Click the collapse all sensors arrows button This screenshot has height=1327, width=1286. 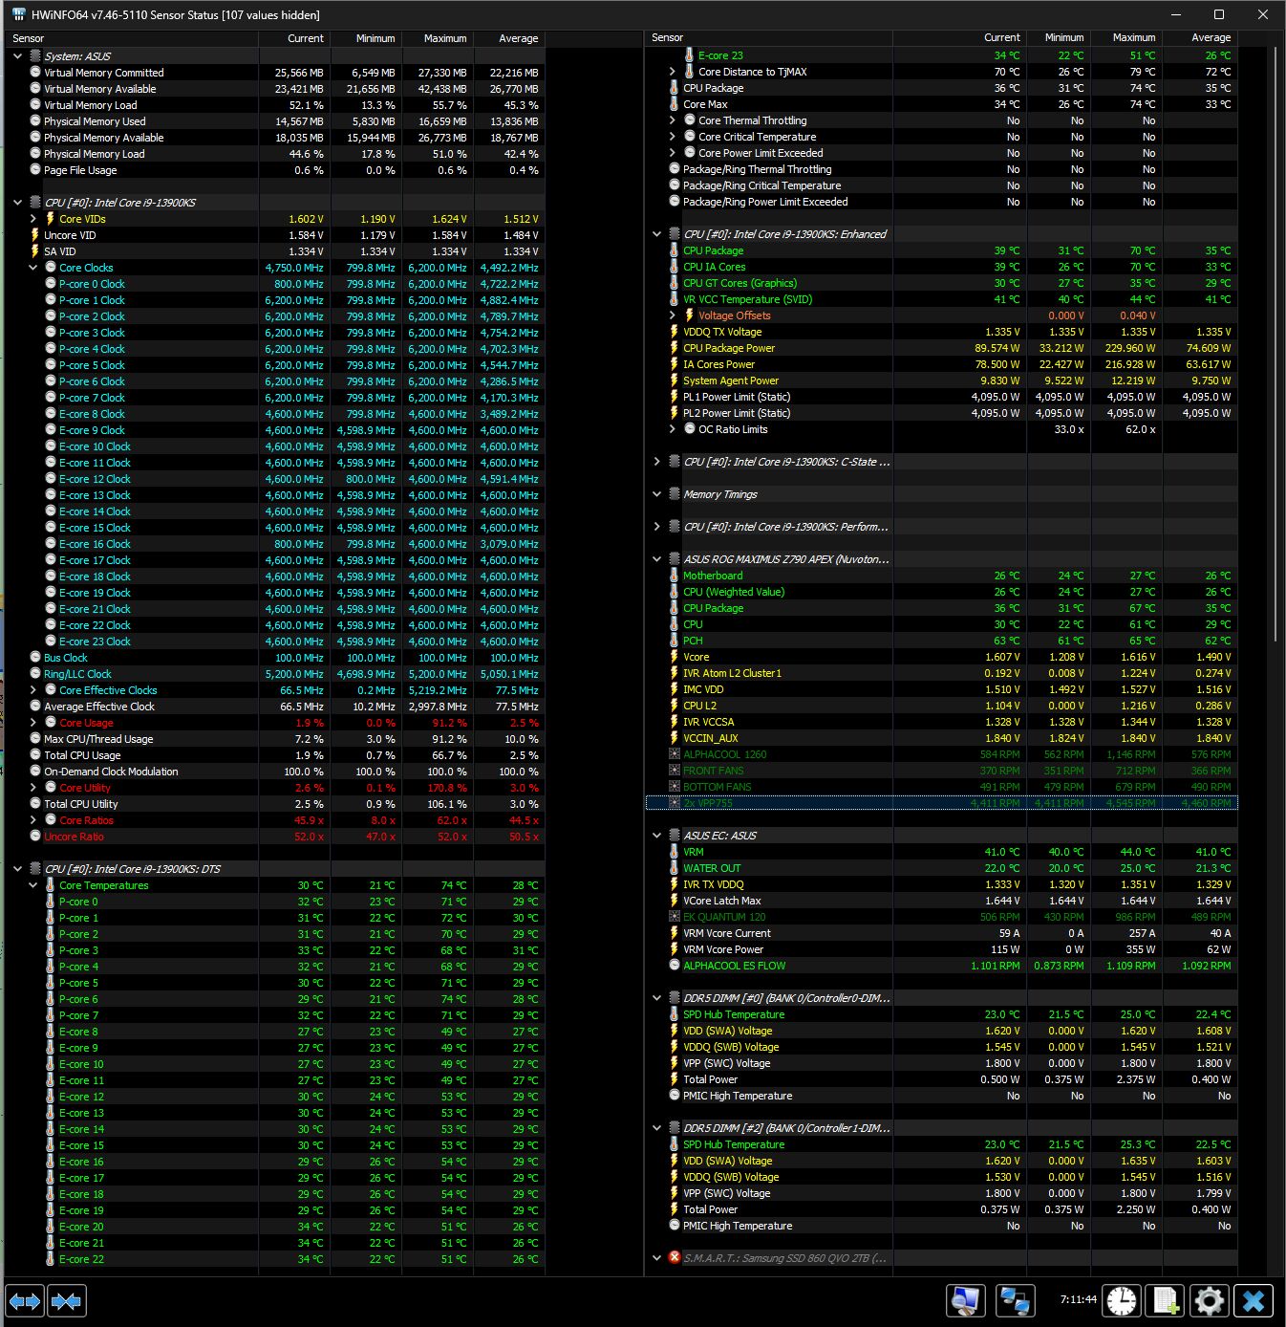point(66,1301)
